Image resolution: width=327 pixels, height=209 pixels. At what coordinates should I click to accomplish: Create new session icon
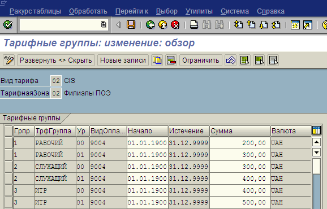tap(295, 25)
